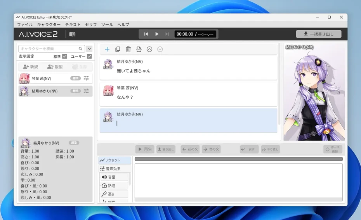Select 琴葉 茜(NV) in the character list

tap(55, 78)
